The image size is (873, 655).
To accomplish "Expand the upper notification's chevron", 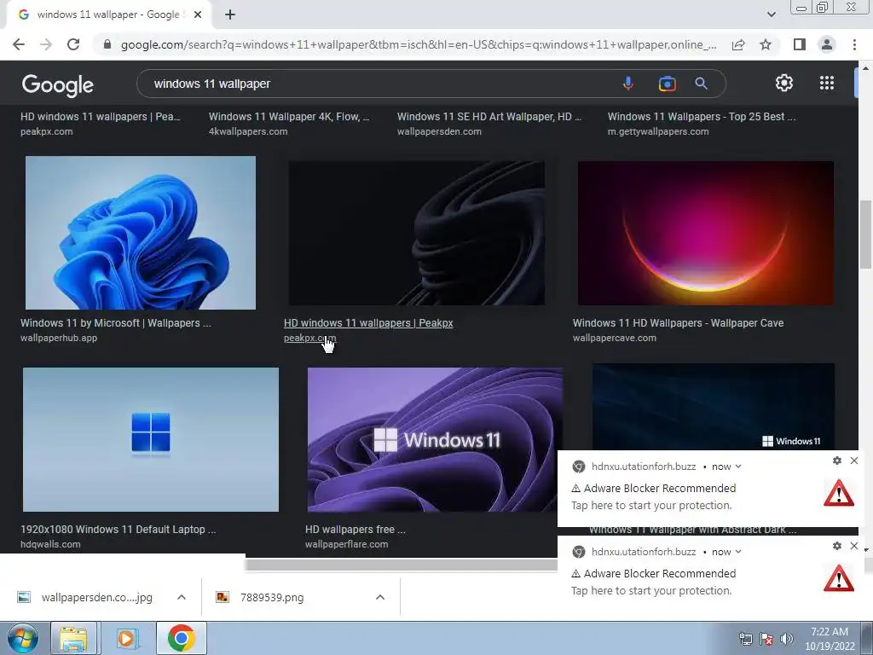I will point(738,467).
